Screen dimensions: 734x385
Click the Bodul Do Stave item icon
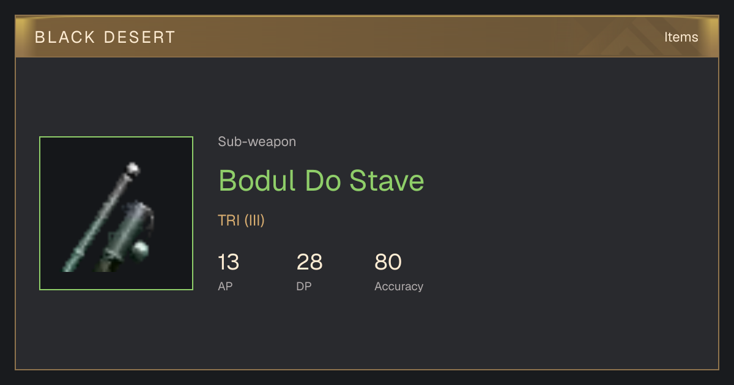[x=116, y=213]
